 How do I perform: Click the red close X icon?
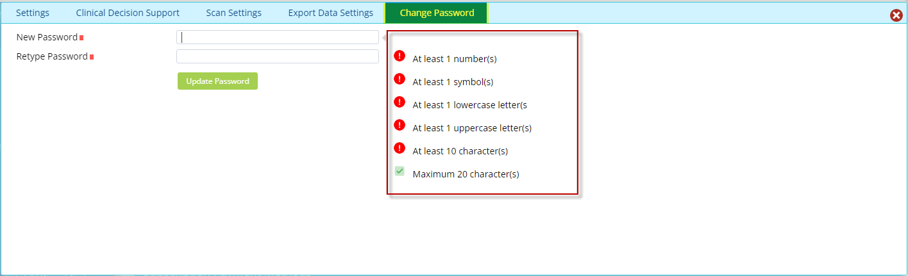896,15
